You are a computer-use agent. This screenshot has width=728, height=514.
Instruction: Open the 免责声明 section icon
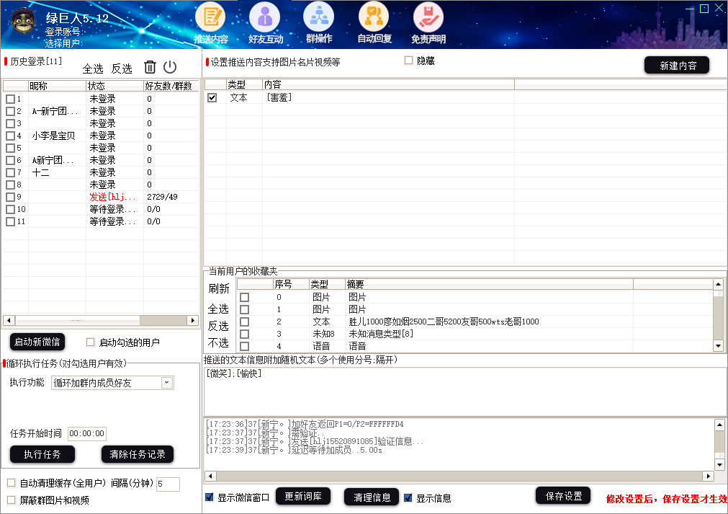pyautogui.click(x=428, y=23)
